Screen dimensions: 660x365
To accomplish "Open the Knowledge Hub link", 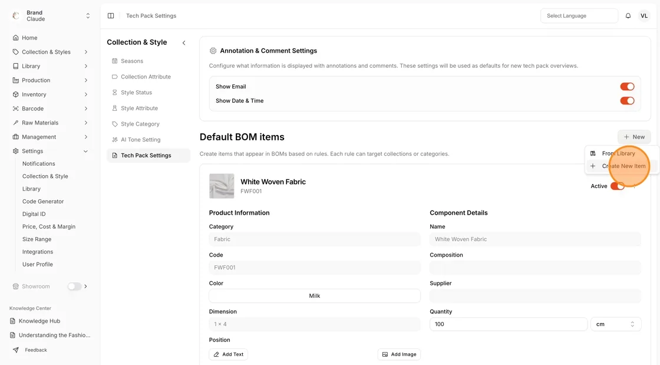I will tap(39, 321).
